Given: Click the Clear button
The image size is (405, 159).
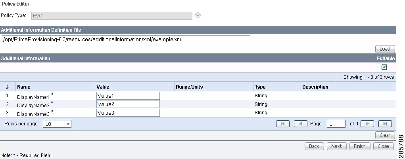Looking at the screenshot, I should tap(385, 135).
